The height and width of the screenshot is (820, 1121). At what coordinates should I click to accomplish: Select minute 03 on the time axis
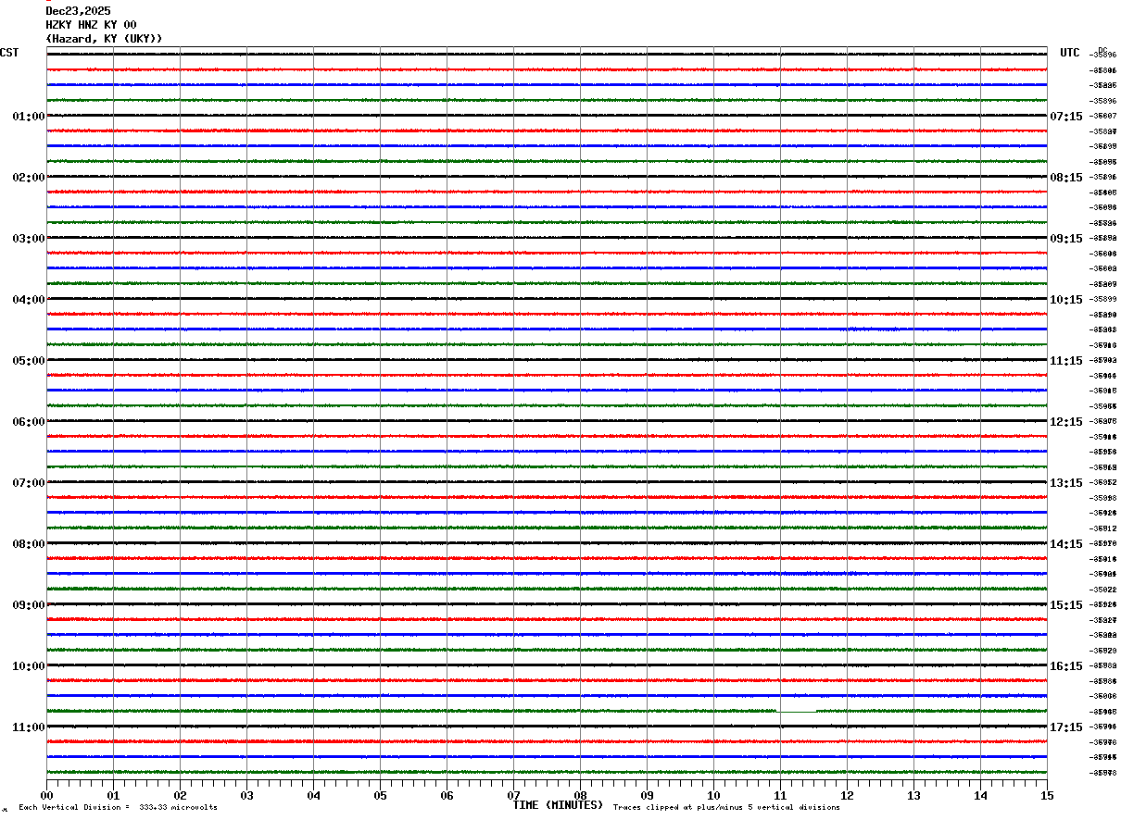coord(246,795)
